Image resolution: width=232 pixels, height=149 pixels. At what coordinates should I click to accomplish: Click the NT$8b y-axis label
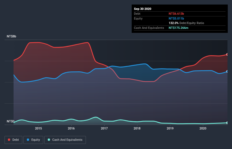pyautogui.click(x=11, y=36)
